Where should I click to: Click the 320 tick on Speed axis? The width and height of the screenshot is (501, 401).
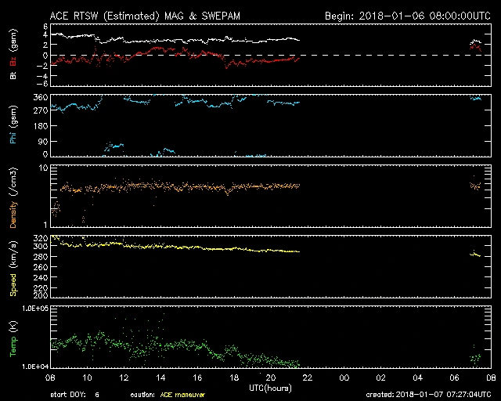(x=41, y=238)
